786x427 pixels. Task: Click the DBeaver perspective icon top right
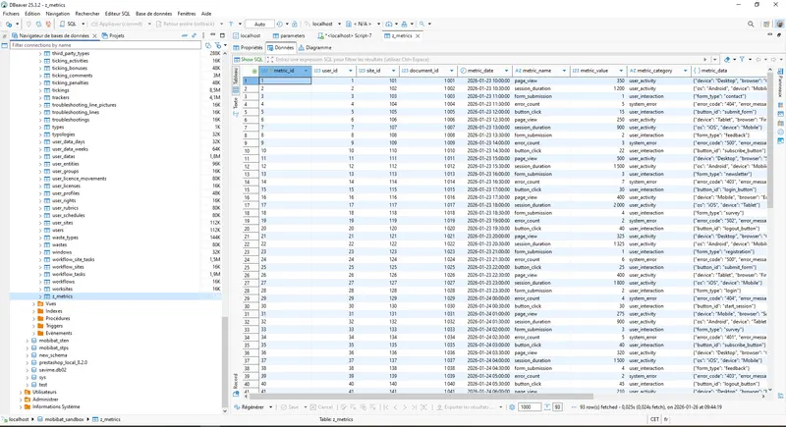pos(779,24)
